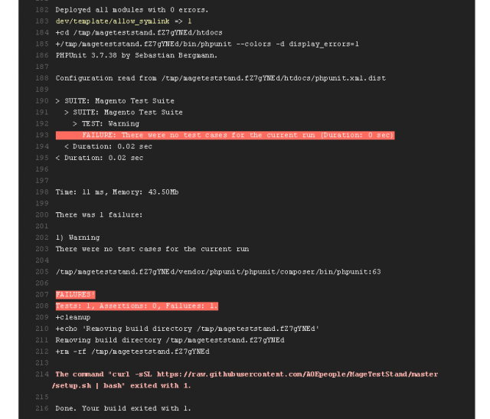This screenshot has height=419, width=490.
Task: Click the 'There was 1 failure:' line
Action: click(x=99, y=214)
